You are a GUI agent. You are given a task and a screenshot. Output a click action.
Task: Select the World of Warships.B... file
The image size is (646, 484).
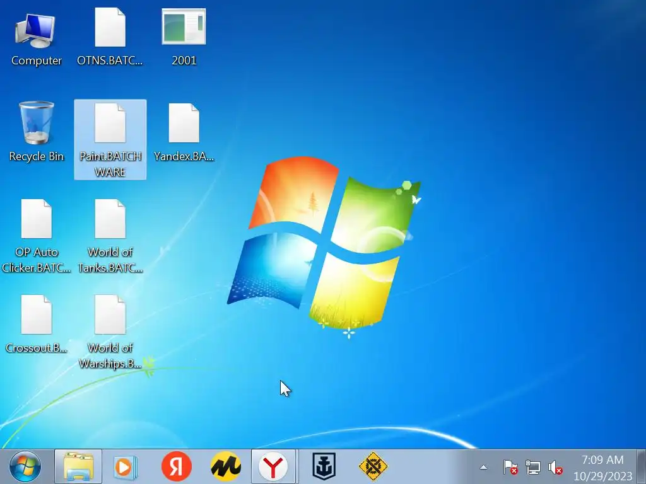tap(110, 331)
